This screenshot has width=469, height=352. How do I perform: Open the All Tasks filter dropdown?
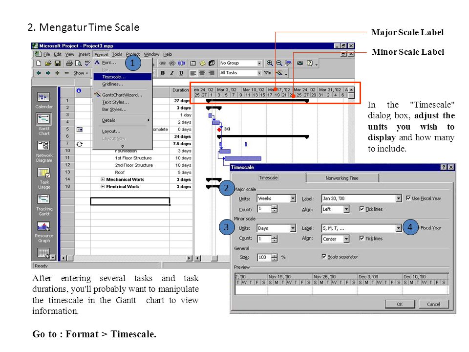(259, 73)
